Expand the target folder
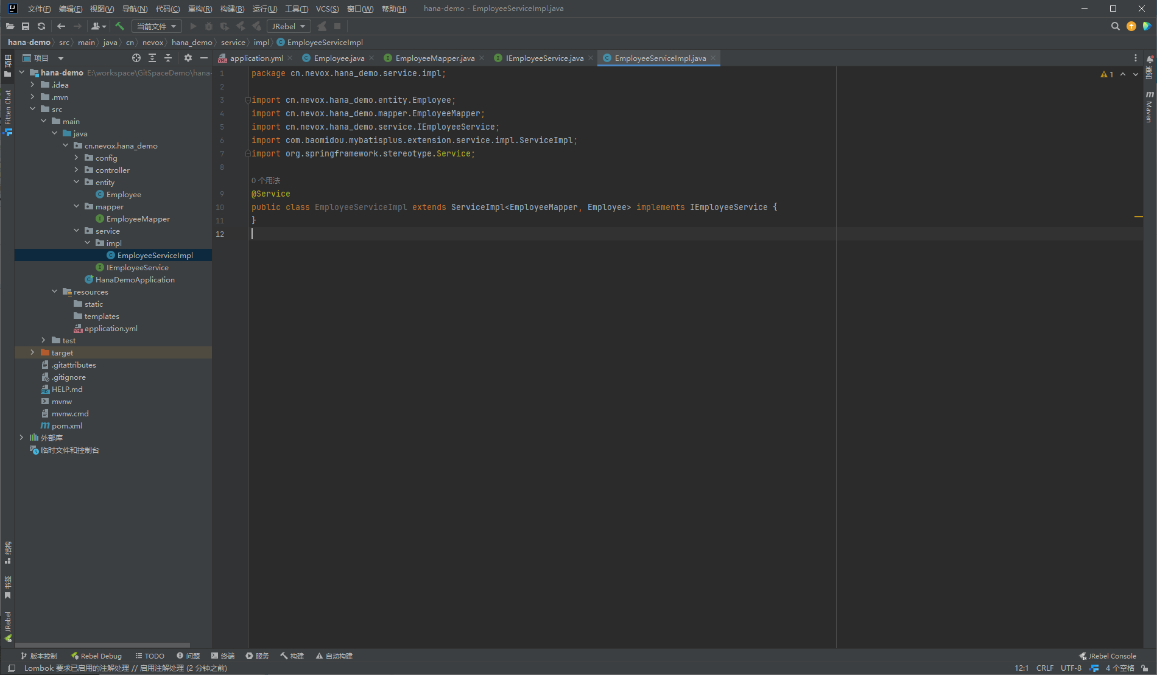Image resolution: width=1157 pixels, height=675 pixels. point(32,352)
